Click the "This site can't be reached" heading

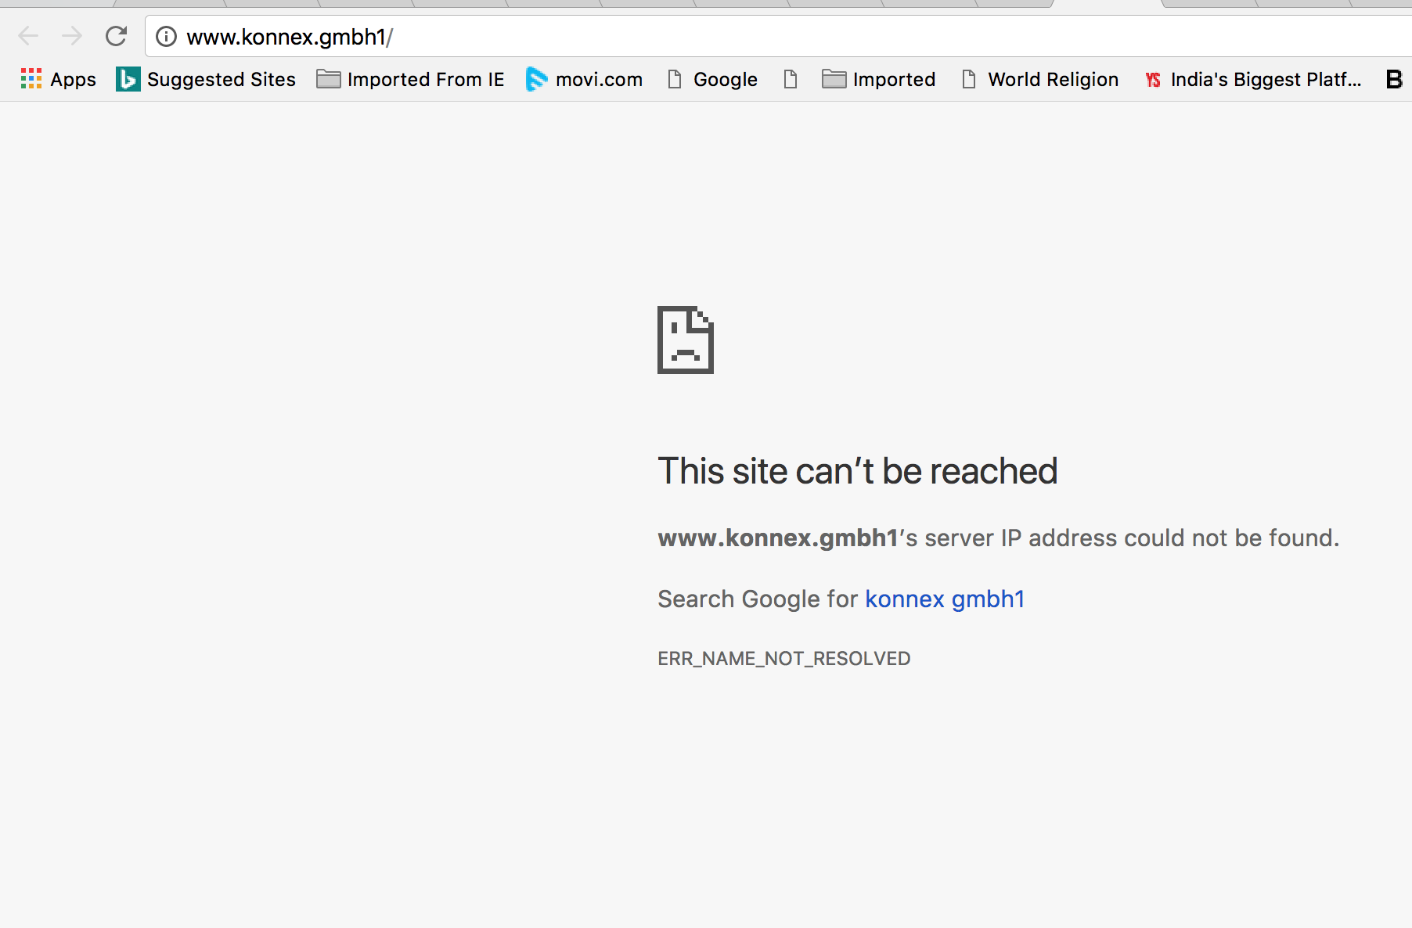click(857, 471)
